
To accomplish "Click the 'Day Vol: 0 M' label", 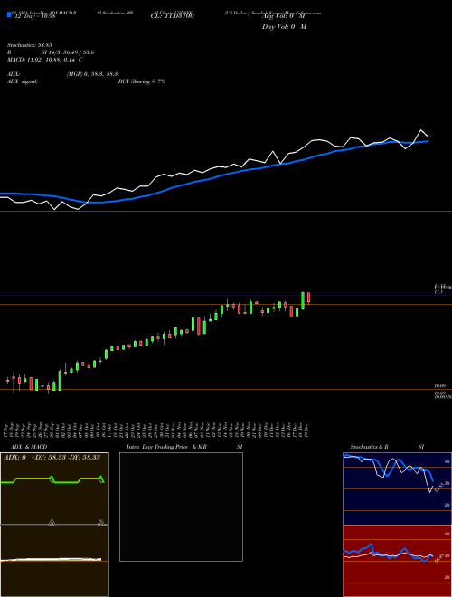I will click(x=284, y=27).
